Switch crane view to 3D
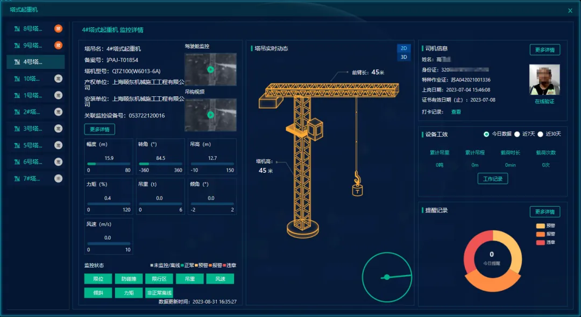 pos(403,57)
